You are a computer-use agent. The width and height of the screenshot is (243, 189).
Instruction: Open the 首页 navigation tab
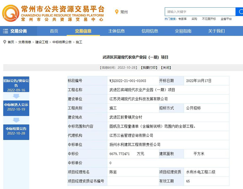[54, 31]
